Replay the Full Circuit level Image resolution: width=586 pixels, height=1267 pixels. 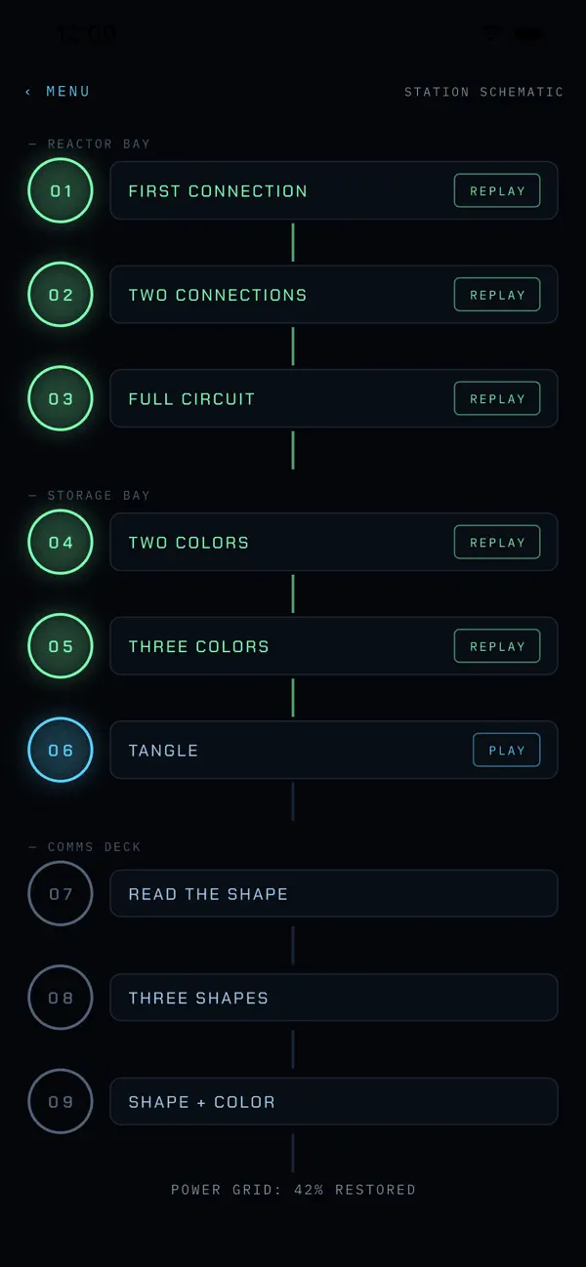click(497, 398)
